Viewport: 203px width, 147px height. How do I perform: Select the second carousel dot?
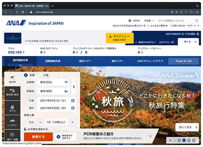pyautogui.click(x=184, y=140)
